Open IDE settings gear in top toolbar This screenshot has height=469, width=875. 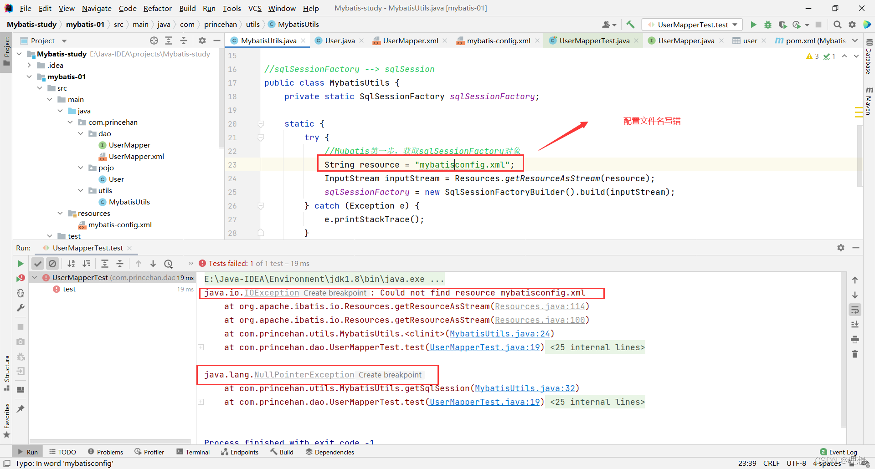click(x=852, y=25)
